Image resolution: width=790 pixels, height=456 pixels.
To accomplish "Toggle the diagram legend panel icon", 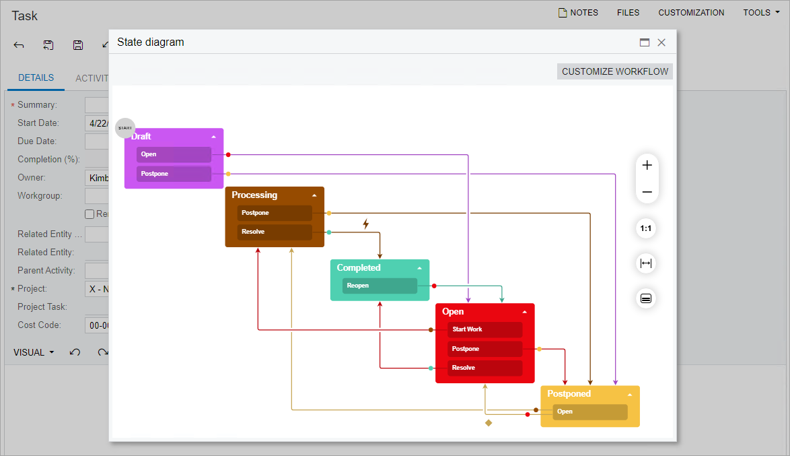I will coord(646,298).
